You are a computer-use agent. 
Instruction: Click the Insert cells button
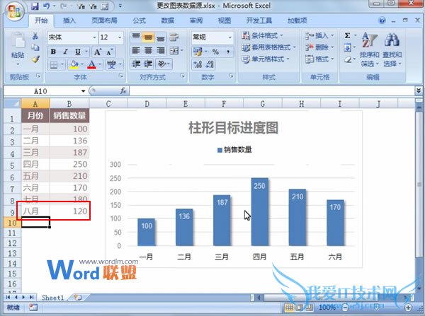[319, 35]
